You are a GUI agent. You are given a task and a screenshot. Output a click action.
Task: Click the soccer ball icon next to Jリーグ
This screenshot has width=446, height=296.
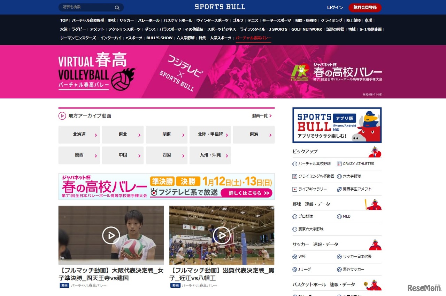(295, 270)
